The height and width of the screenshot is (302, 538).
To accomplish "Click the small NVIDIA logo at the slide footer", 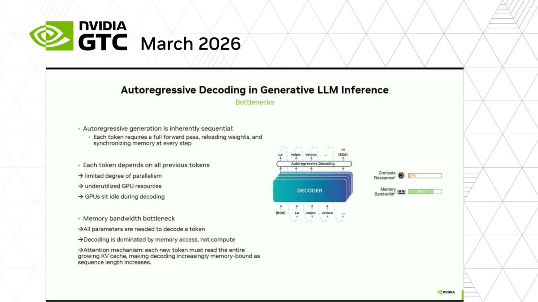I will 446,292.
